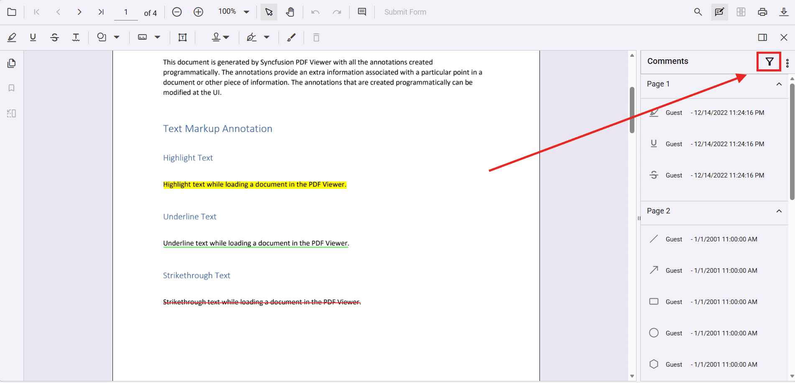Image resolution: width=795 pixels, height=383 pixels.
Task: Add a comment using the comment icon
Action: pos(362,12)
